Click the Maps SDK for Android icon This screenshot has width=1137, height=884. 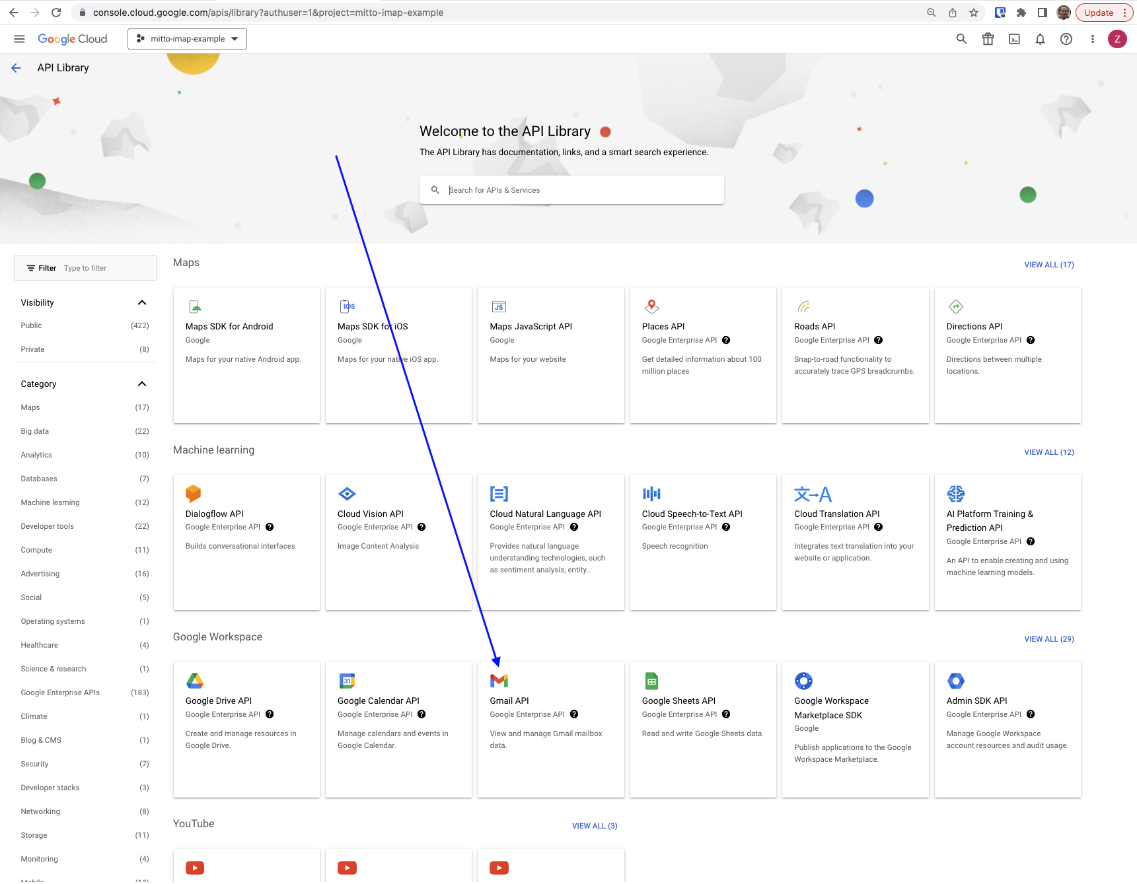point(195,306)
